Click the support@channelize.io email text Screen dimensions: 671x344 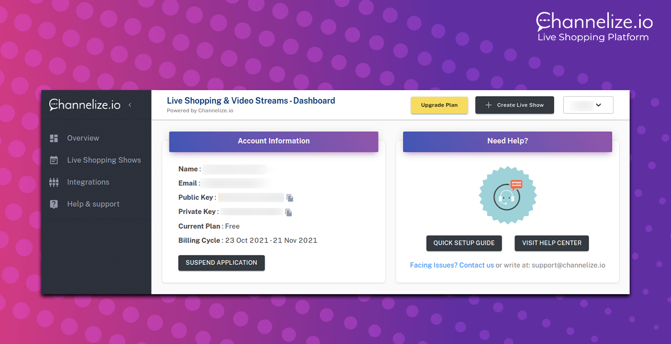[568, 265]
